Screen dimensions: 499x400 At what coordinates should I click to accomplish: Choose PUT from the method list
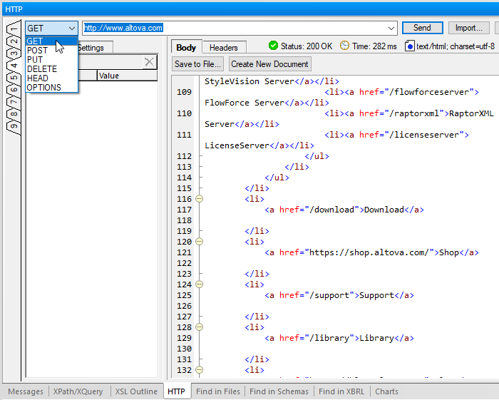(x=35, y=60)
